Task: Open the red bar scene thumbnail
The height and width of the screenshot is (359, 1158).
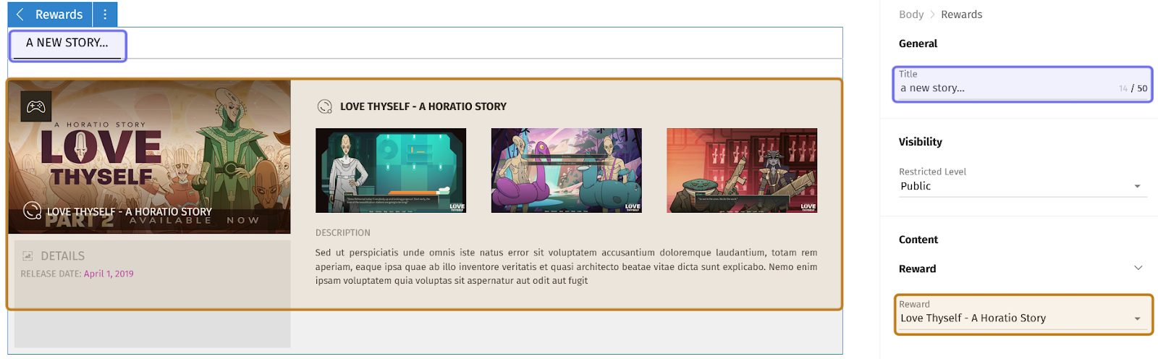Action: coord(742,171)
